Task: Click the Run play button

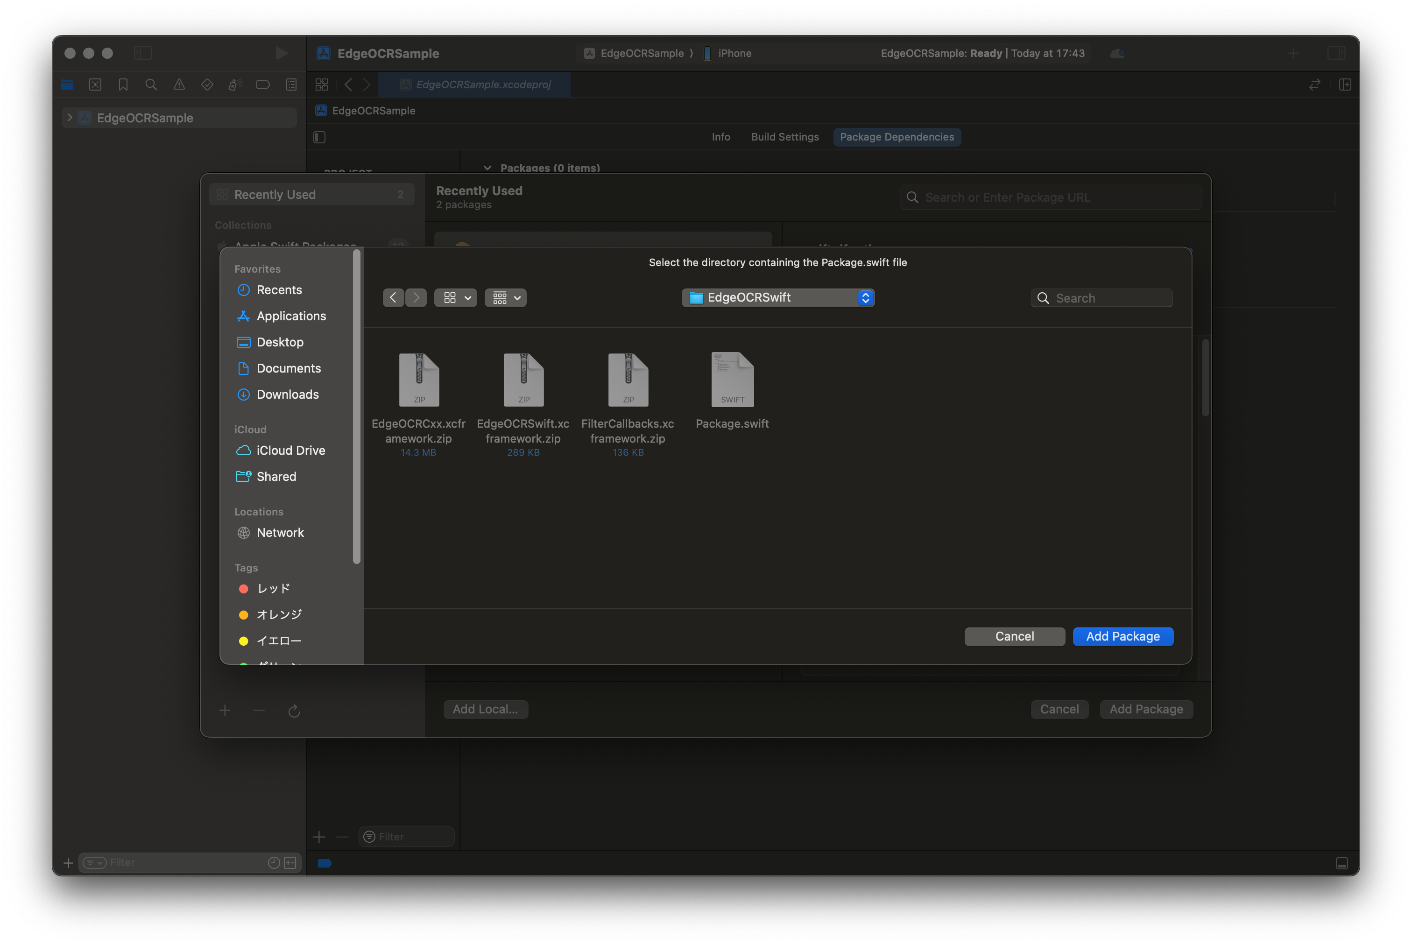Action: tap(282, 53)
